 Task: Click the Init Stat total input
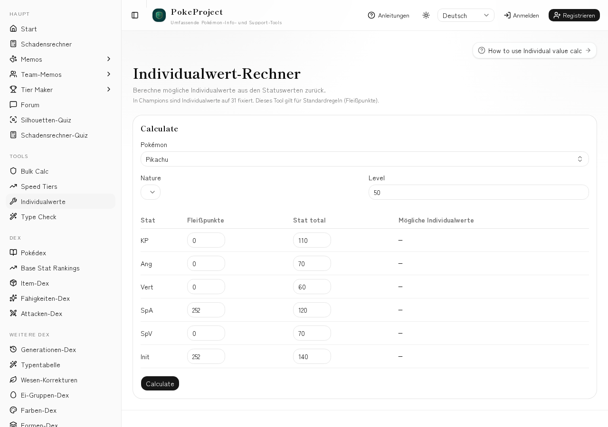tap(312, 356)
